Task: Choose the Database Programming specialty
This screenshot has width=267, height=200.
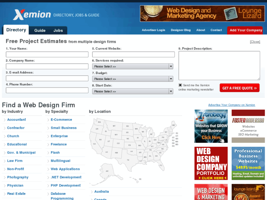Action: coord(62,196)
